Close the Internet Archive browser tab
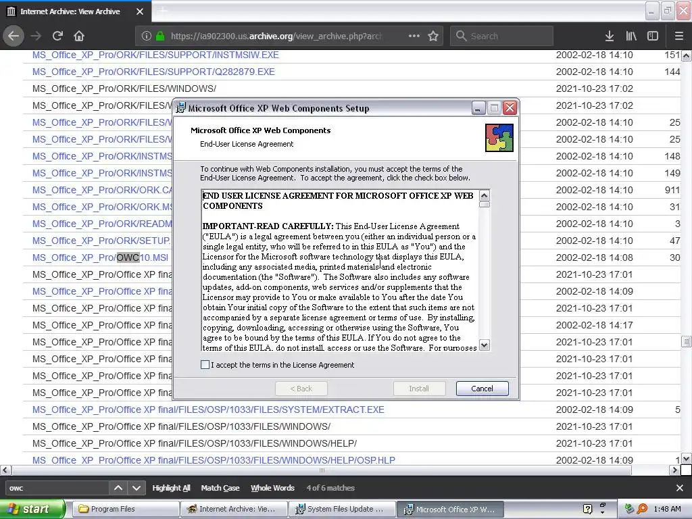 [x=140, y=11]
